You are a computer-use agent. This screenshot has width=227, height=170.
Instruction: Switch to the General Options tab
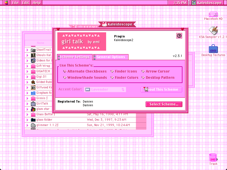[111, 57]
